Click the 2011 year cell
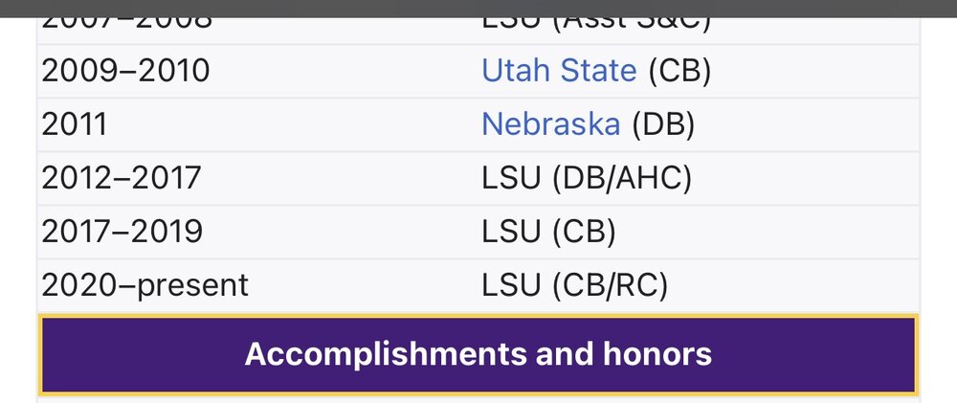The image size is (957, 403). click(x=75, y=123)
